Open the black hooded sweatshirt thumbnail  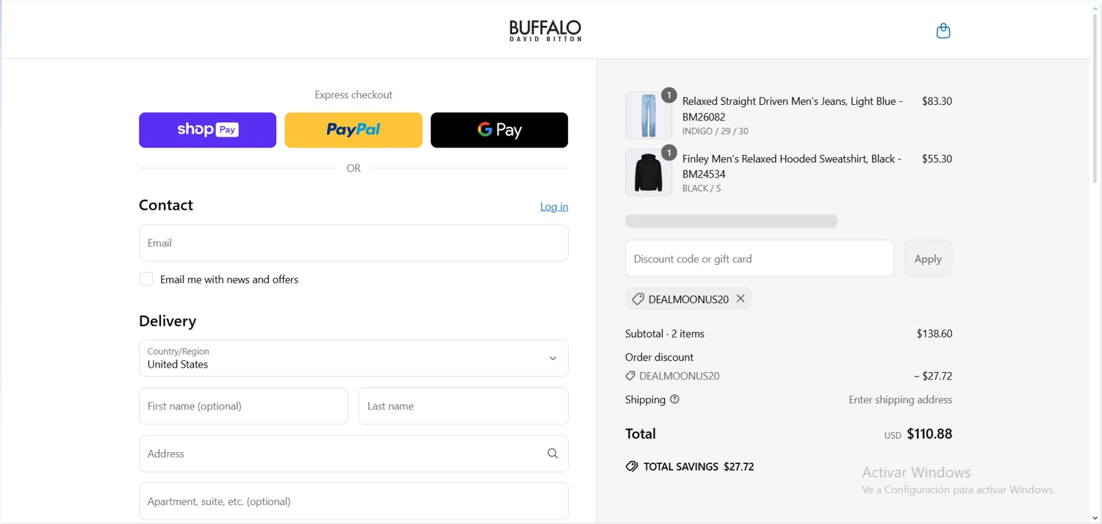click(x=649, y=172)
